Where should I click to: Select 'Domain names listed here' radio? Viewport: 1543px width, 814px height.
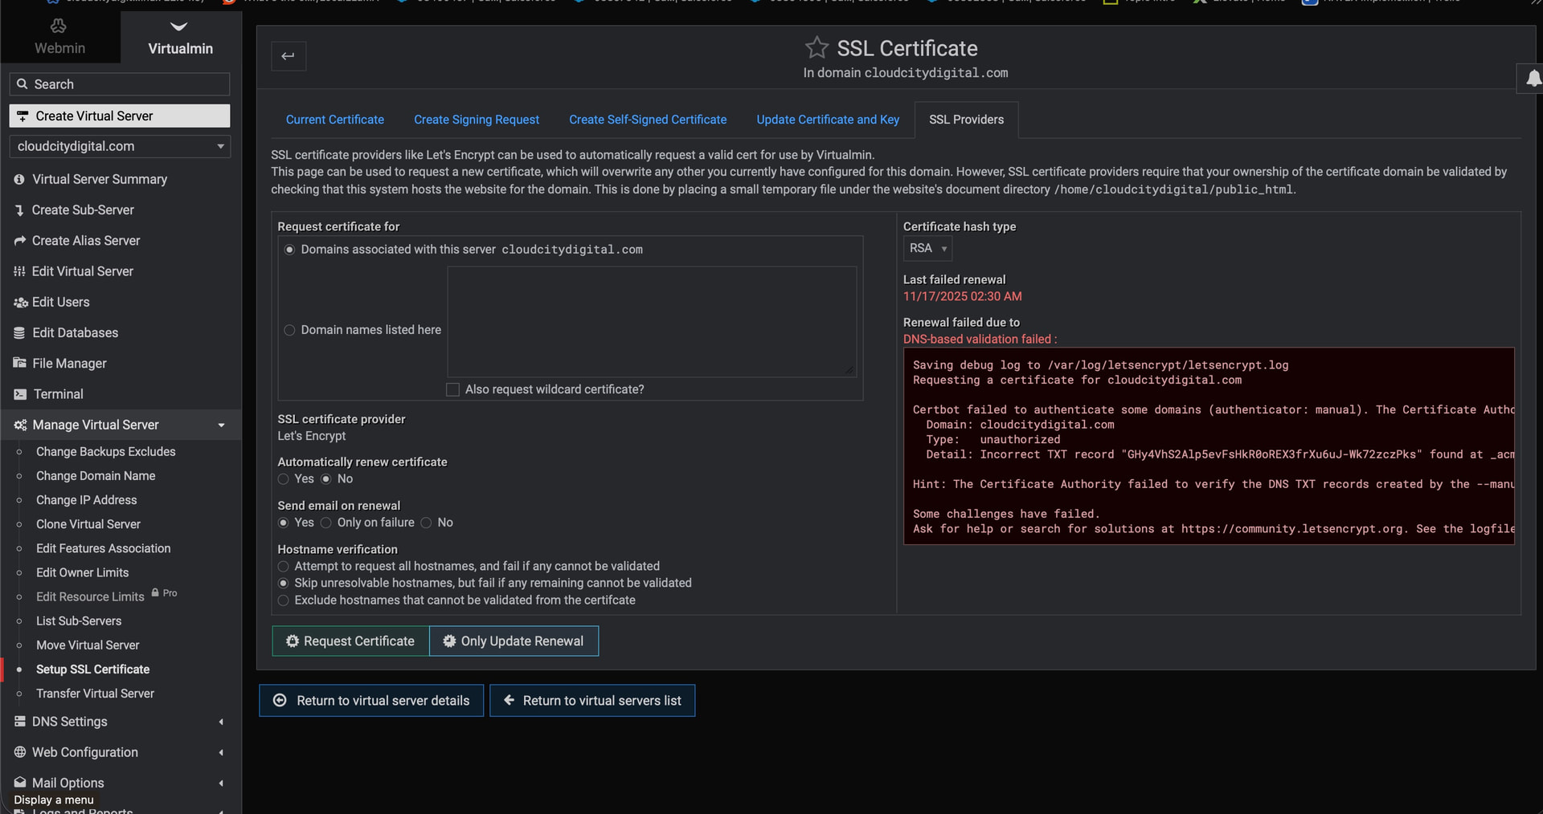tap(289, 330)
